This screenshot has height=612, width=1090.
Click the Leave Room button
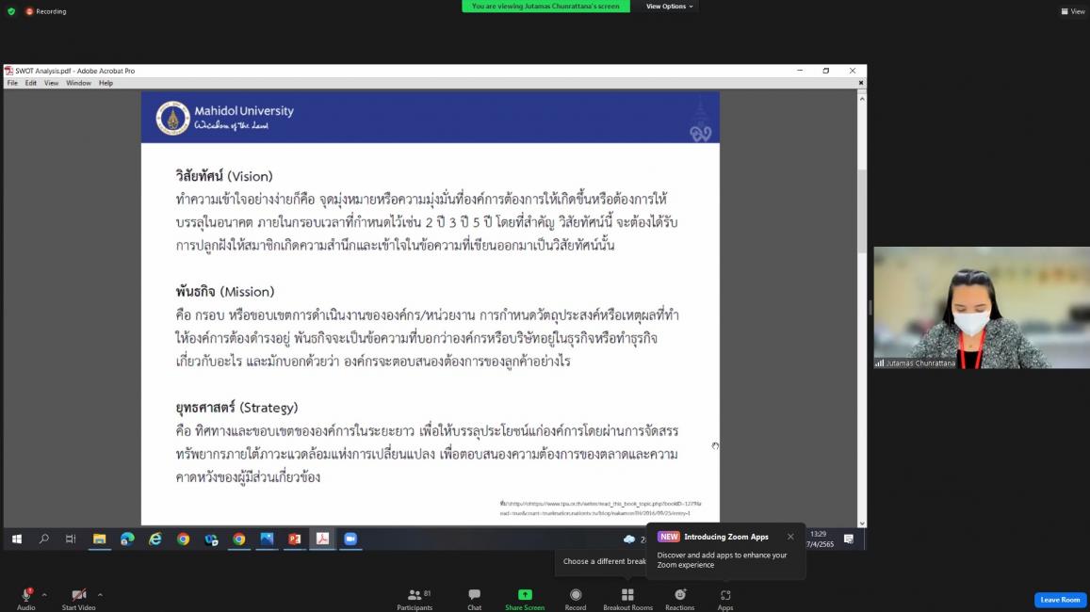point(1060,600)
